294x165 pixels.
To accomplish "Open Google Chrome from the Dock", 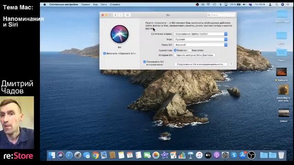I will [95, 155].
